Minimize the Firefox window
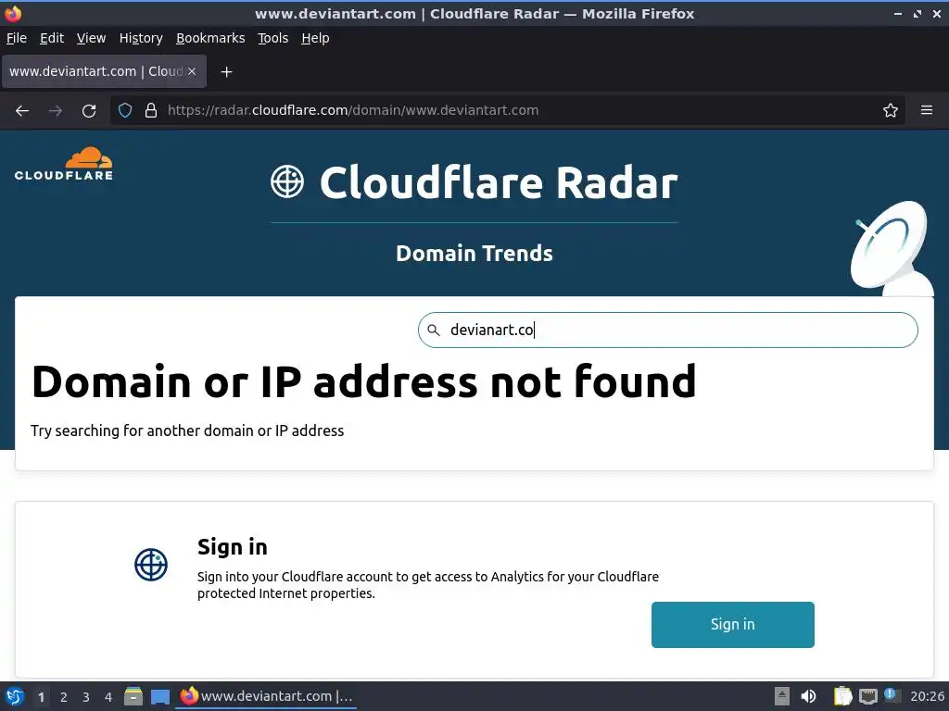Image resolution: width=949 pixels, height=711 pixels. 898,13
